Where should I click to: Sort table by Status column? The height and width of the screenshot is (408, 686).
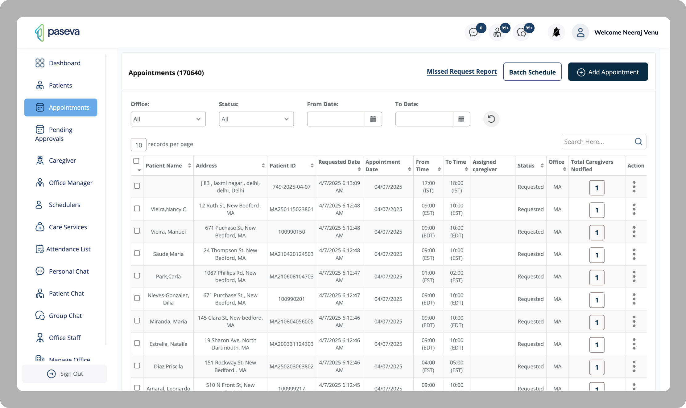542,166
